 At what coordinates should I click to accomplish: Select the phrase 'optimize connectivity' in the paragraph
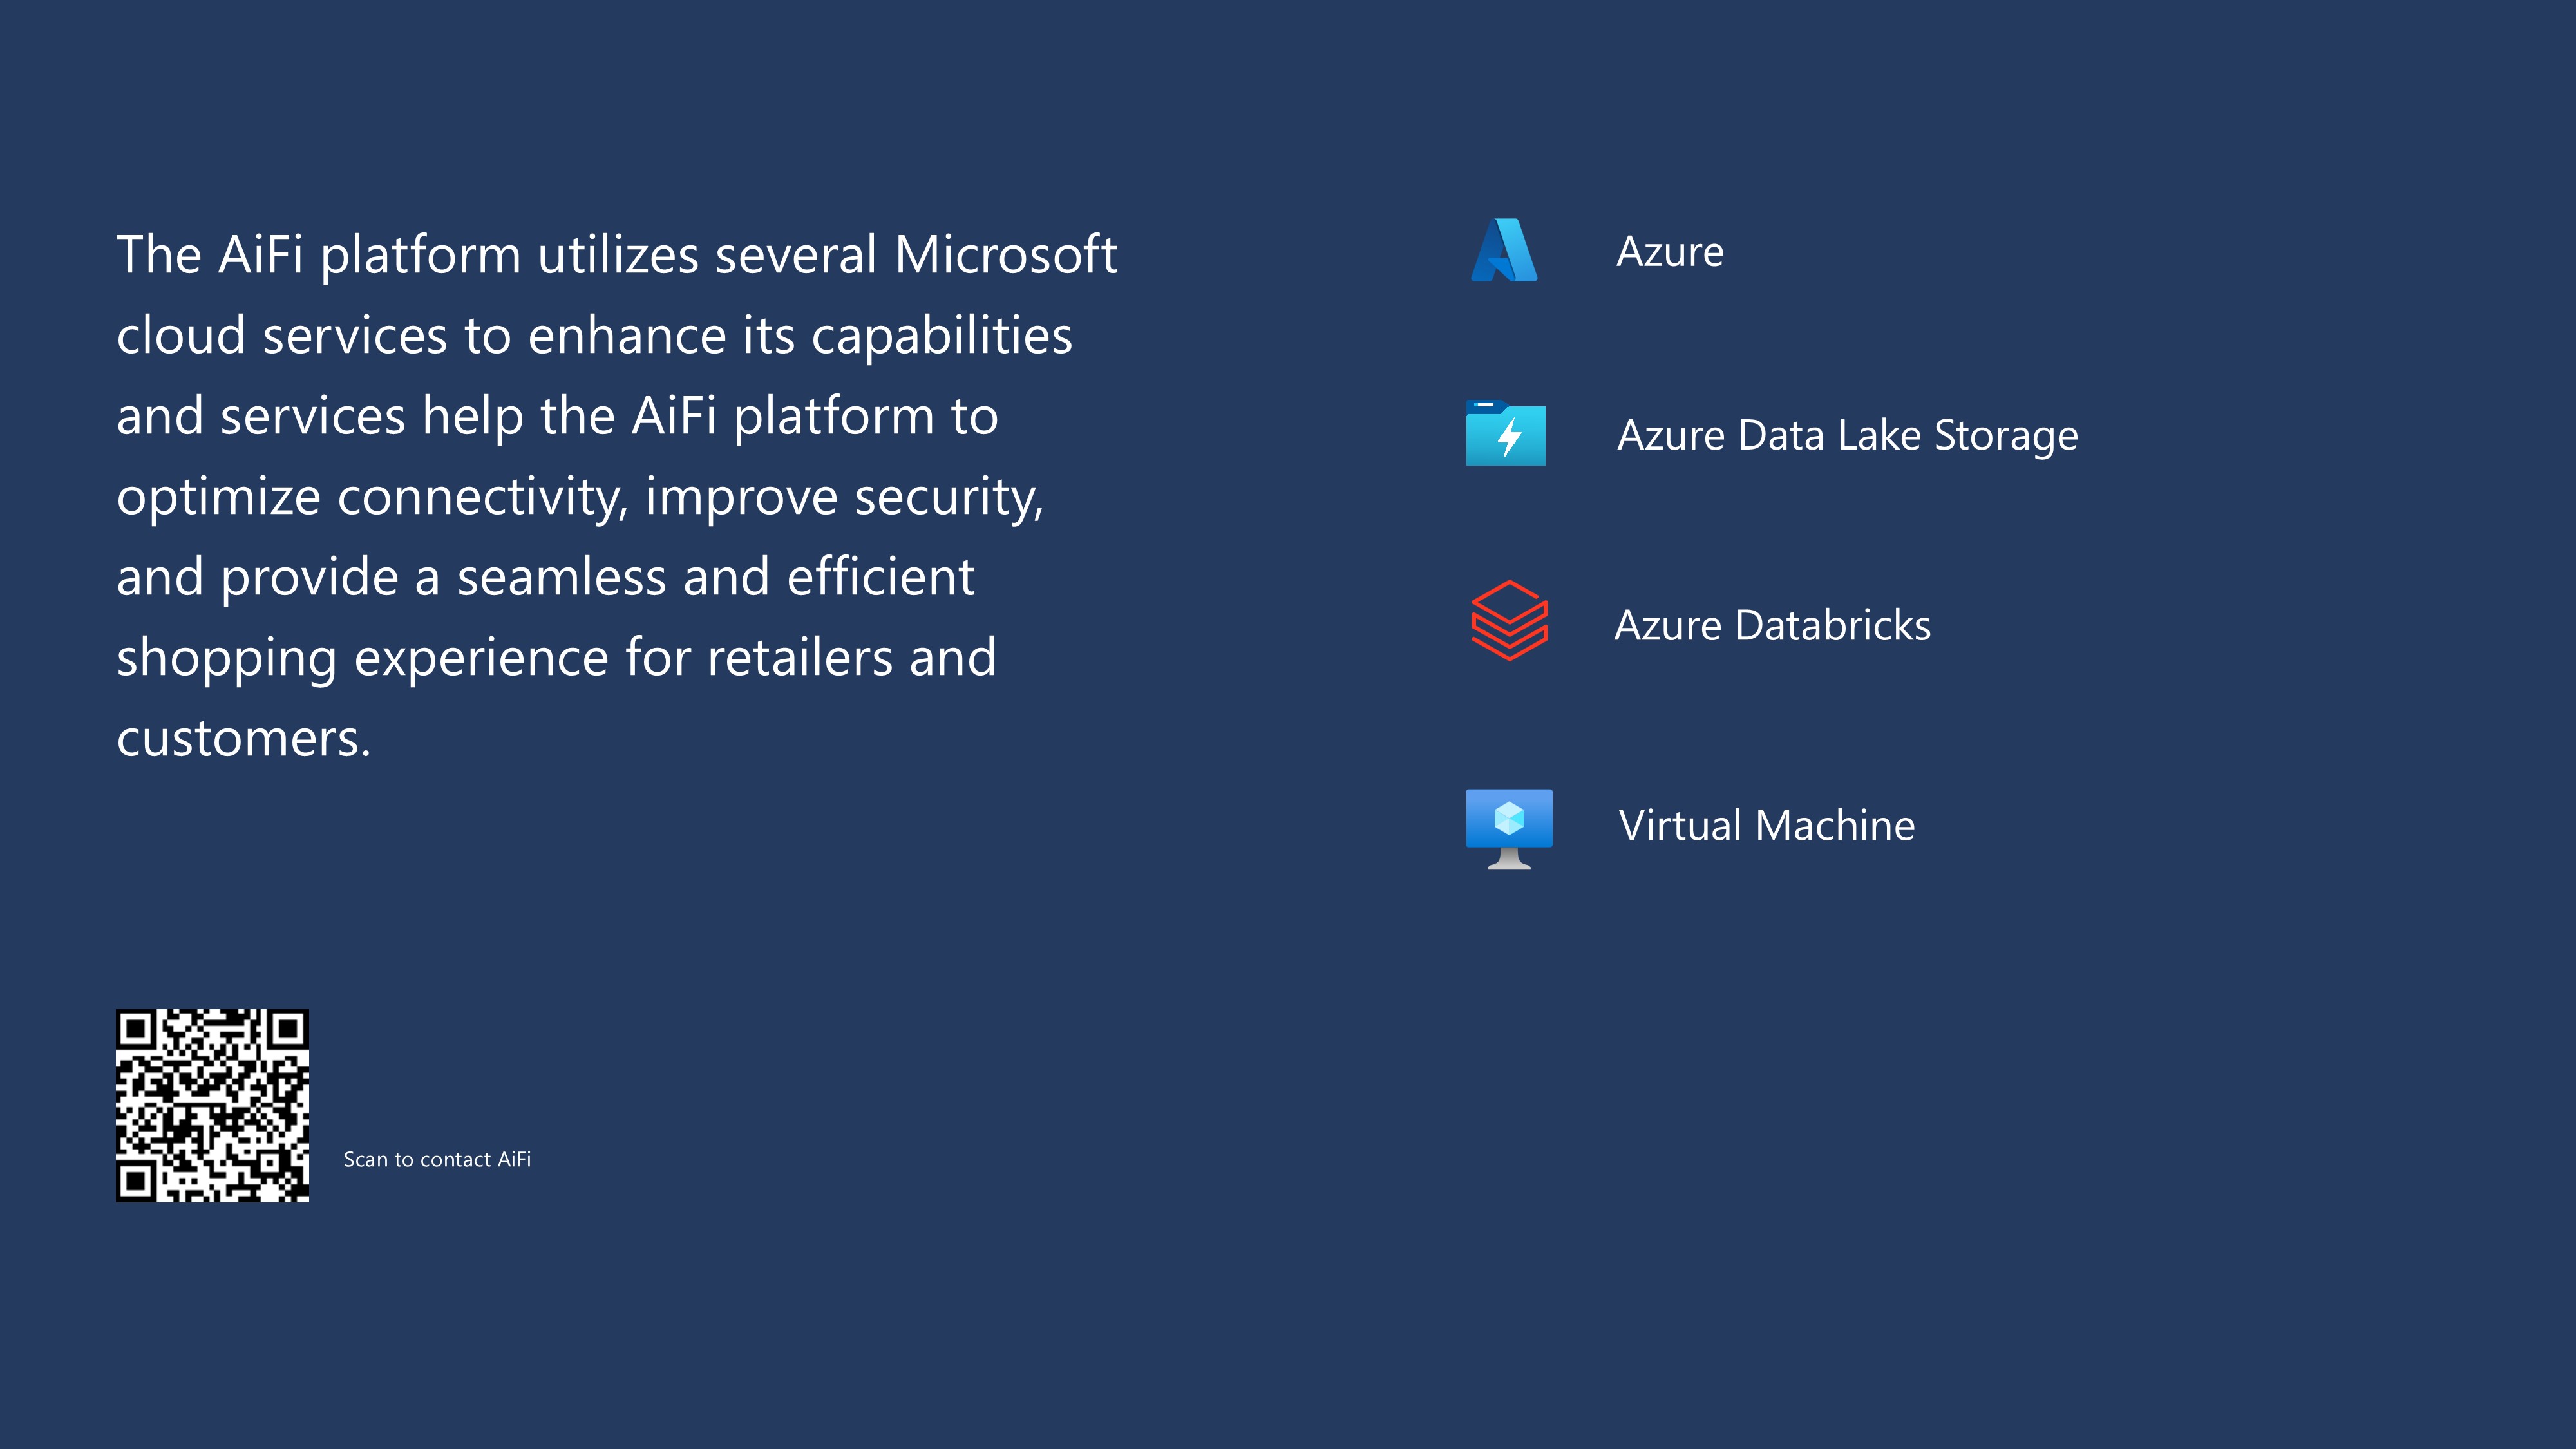372,498
